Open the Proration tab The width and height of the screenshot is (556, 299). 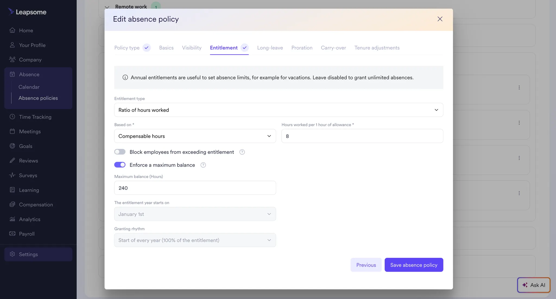click(302, 48)
